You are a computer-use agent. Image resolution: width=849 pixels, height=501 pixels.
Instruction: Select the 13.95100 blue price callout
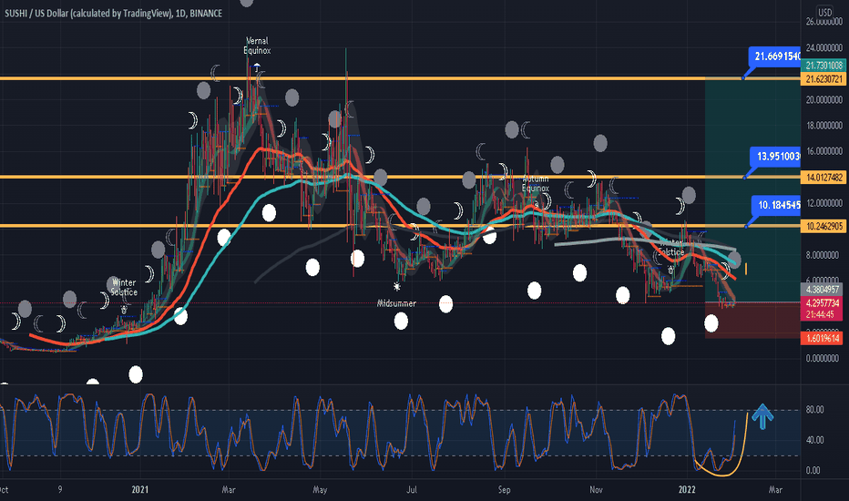775,157
